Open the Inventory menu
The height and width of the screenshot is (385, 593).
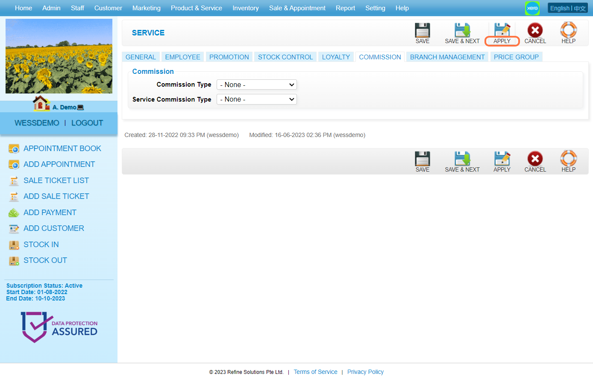[x=246, y=8]
